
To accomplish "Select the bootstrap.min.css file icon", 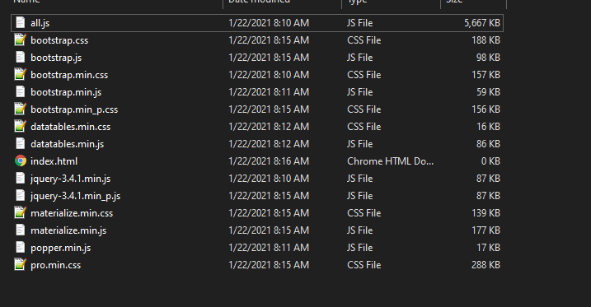I will click(21, 75).
